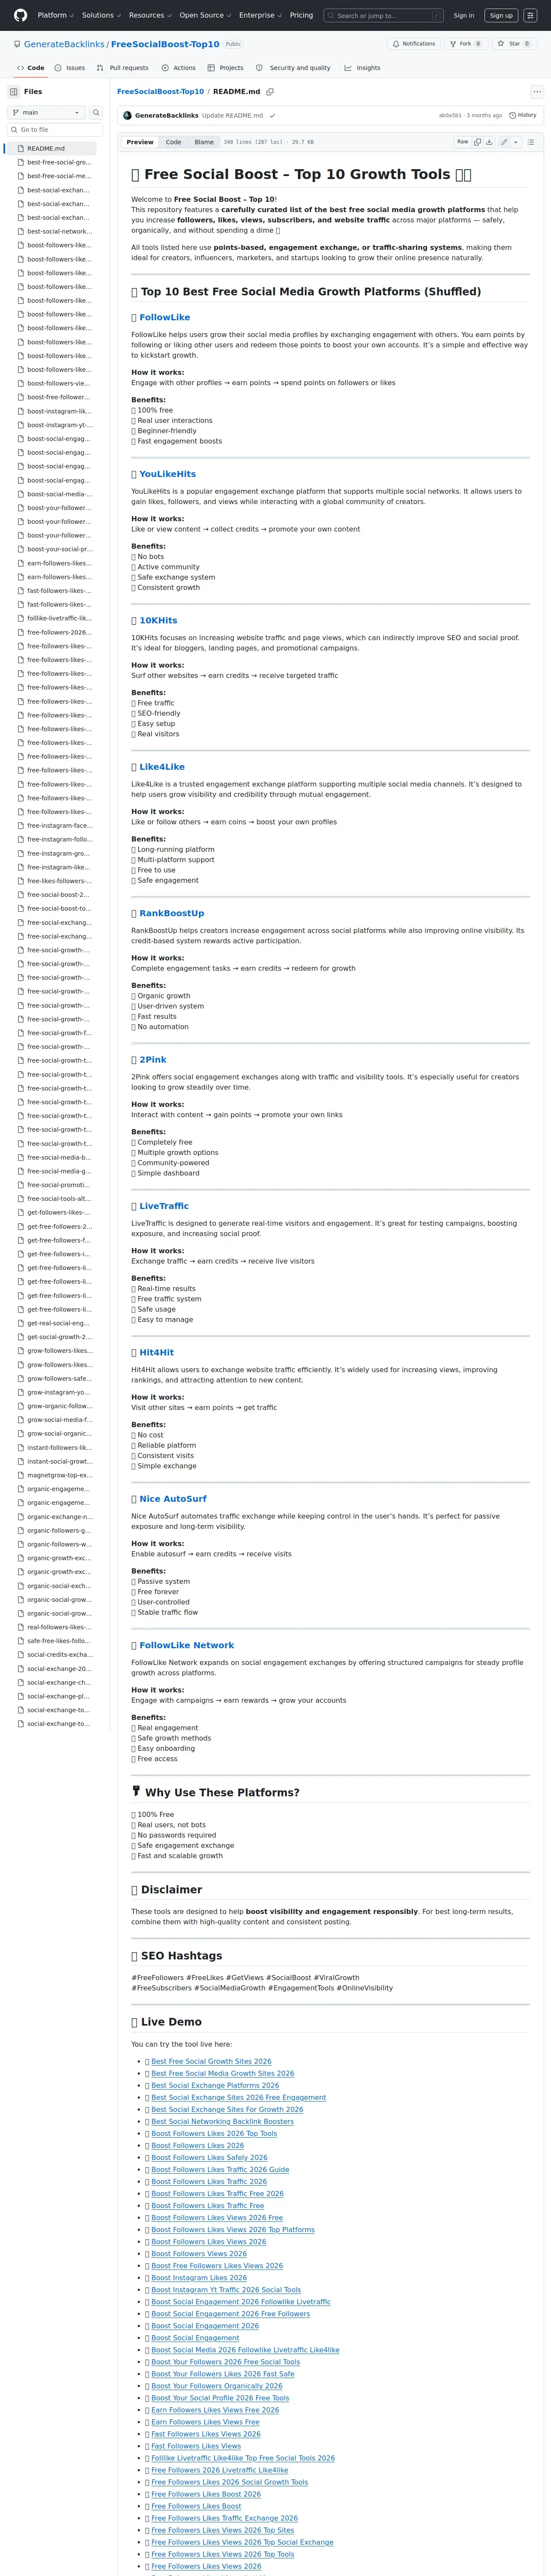Click the pencil edit file icon
Screen dimensions: 551x2576
504,142
